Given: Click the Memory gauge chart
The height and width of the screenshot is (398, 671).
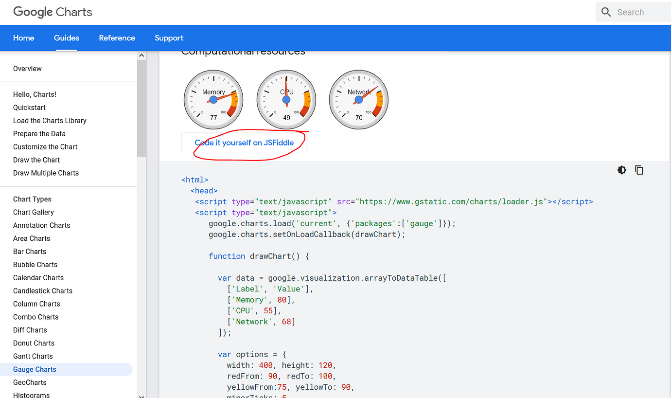Looking at the screenshot, I should click(x=213, y=100).
